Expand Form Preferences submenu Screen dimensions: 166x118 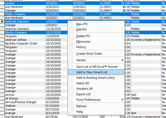[96, 100]
